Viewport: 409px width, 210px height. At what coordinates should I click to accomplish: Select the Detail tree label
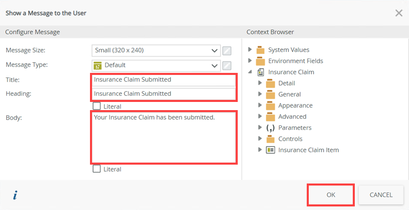[287, 83]
